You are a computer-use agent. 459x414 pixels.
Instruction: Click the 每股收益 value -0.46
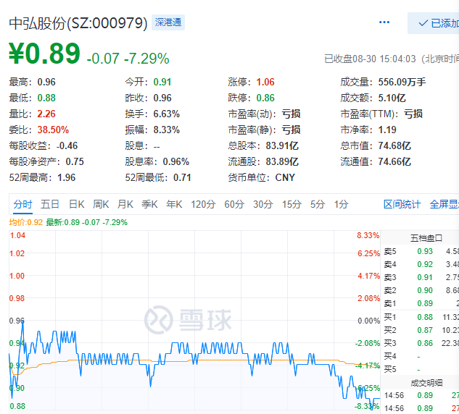(67, 145)
